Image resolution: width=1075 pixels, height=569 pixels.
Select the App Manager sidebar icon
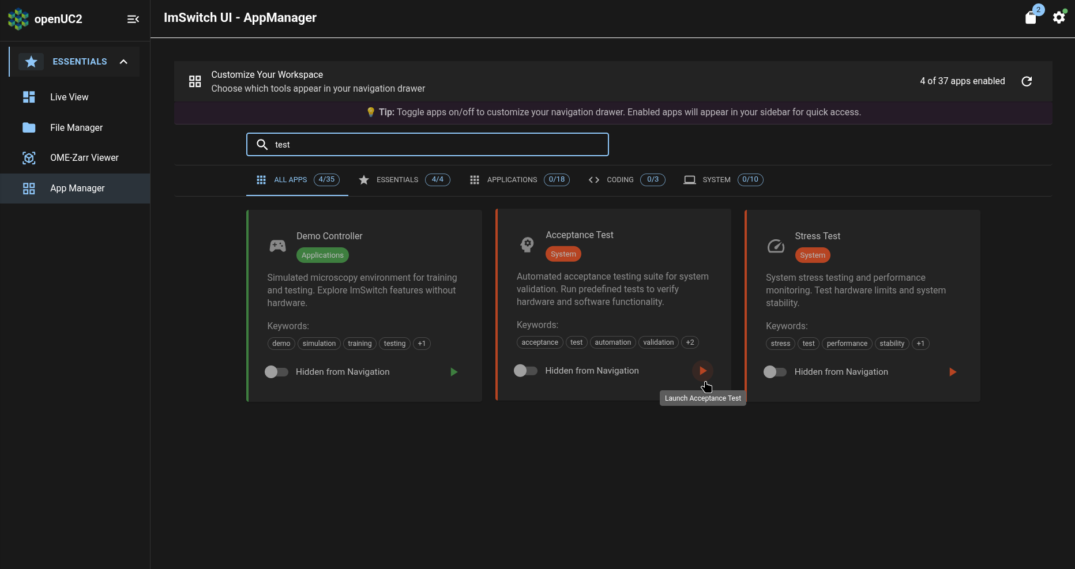coord(29,189)
